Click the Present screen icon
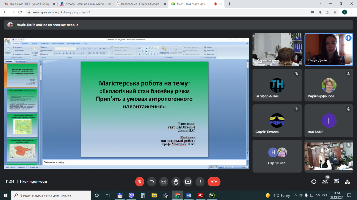 [188, 182]
